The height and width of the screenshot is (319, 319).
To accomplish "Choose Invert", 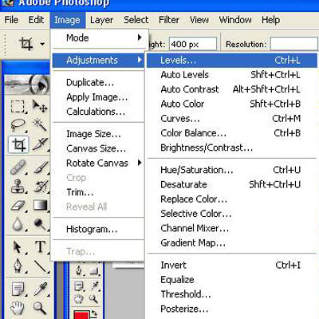I will (x=232, y=265).
